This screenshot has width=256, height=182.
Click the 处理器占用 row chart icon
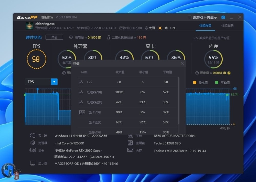(x=81, y=92)
